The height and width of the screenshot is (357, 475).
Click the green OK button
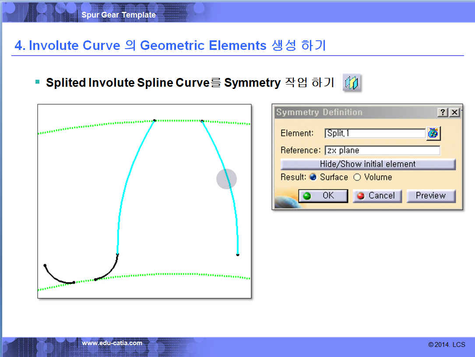pos(323,196)
